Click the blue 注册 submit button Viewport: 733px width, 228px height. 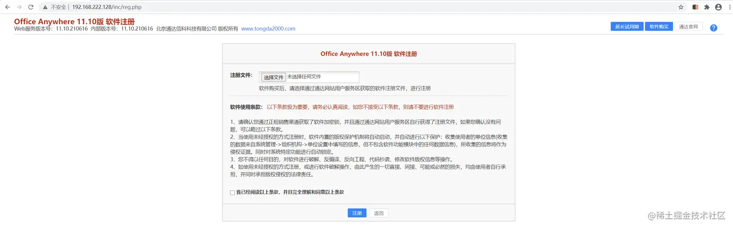coord(357,213)
